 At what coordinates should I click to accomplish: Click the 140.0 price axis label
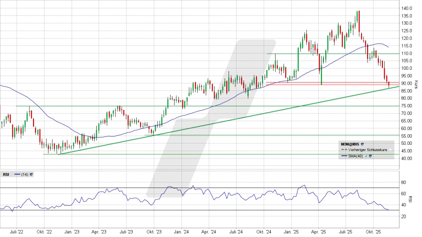(406, 8)
